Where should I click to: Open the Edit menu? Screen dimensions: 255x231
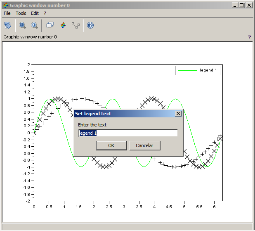[35, 13]
